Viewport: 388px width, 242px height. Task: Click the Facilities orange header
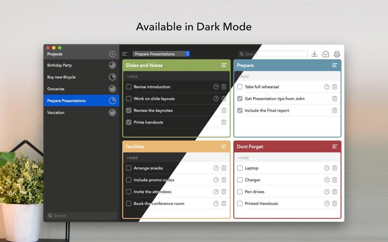[x=176, y=146]
